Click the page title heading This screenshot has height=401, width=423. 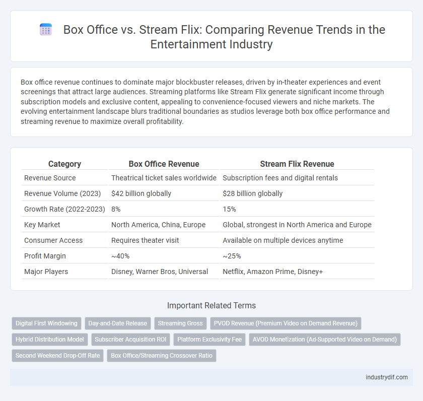click(x=224, y=37)
